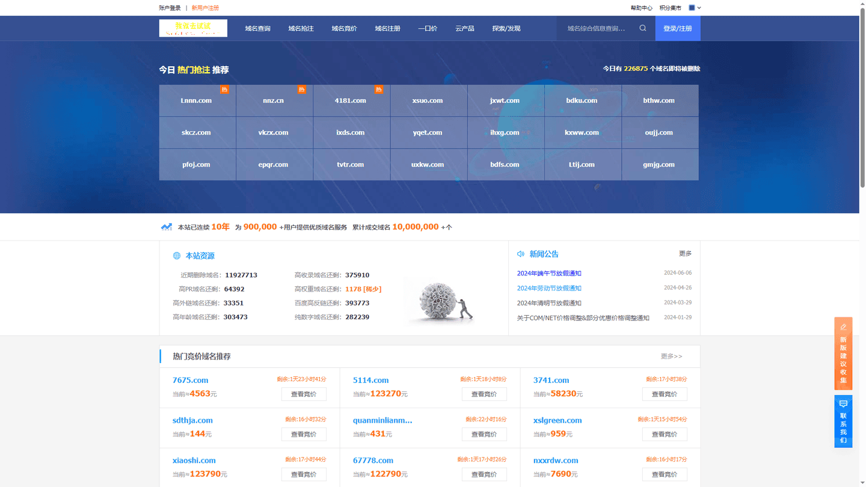The image size is (866, 487).
Task: Open the xiaoshi.com auction link
Action: [194, 461]
